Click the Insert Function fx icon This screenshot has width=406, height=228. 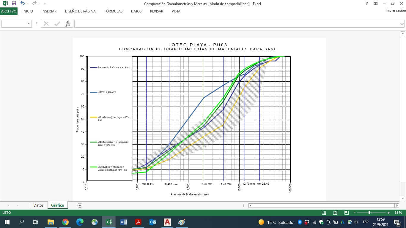(68, 24)
